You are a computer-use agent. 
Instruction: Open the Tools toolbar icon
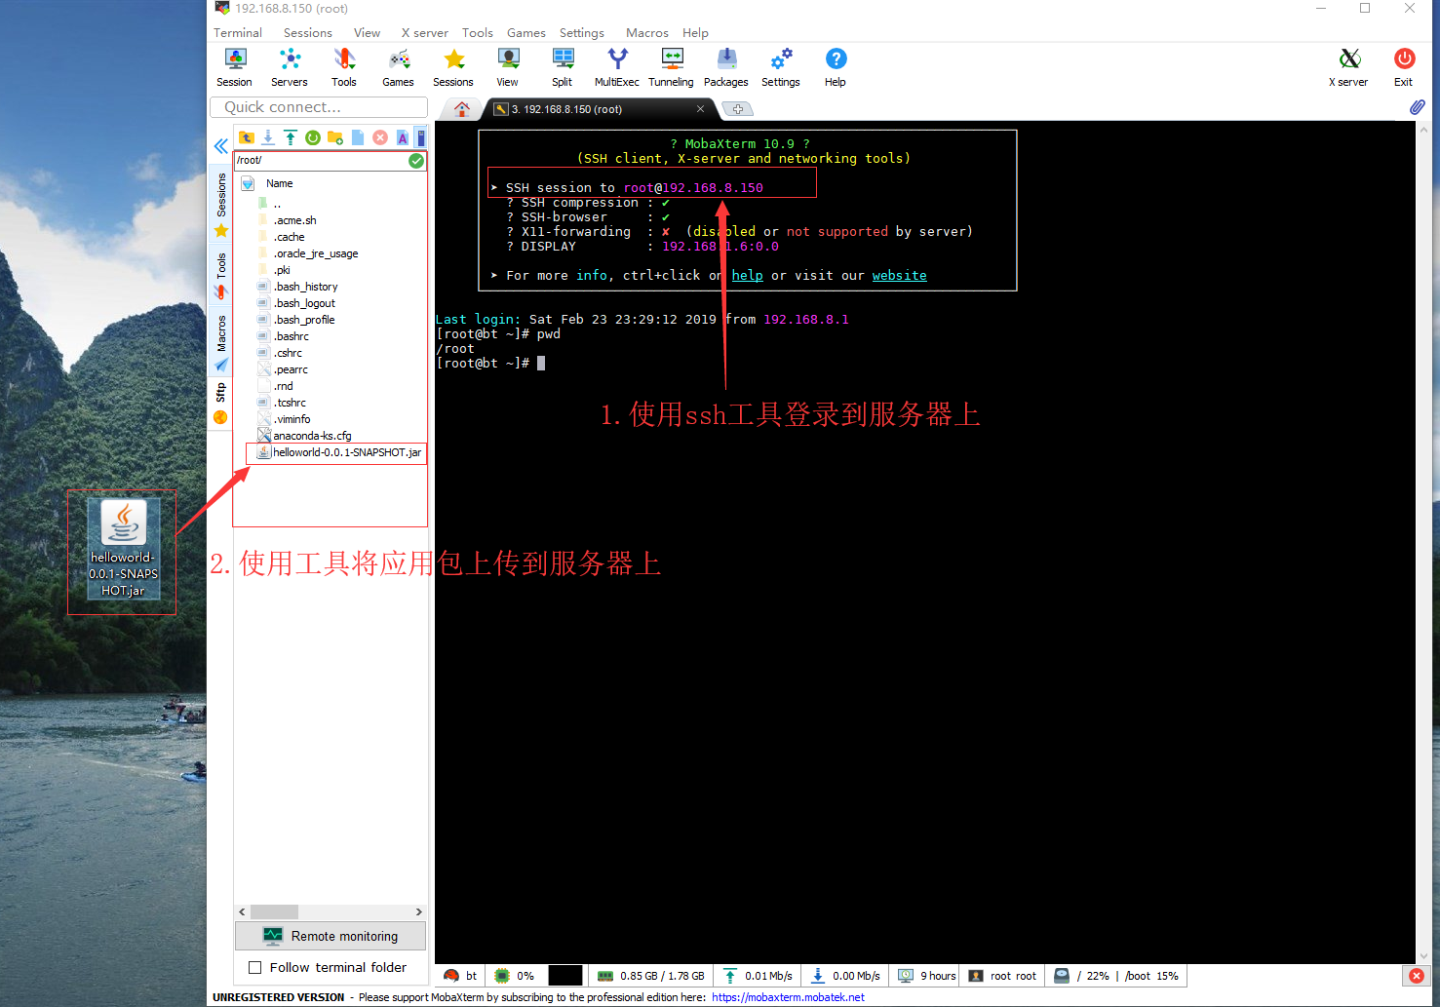coord(344,68)
